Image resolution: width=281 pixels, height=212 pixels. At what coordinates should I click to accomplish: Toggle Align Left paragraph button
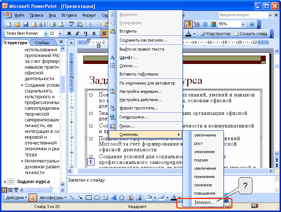tap(104, 34)
